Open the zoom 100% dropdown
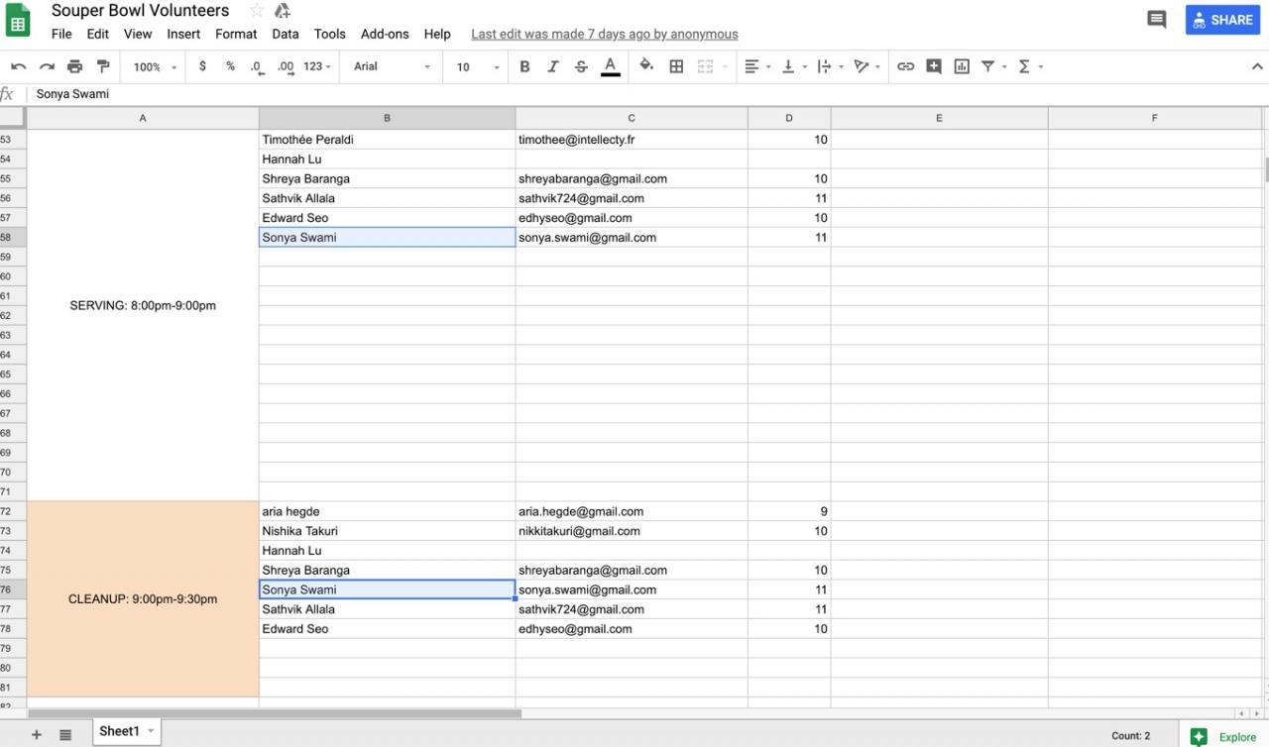The width and height of the screenshot is (1269, 747). 155,66
